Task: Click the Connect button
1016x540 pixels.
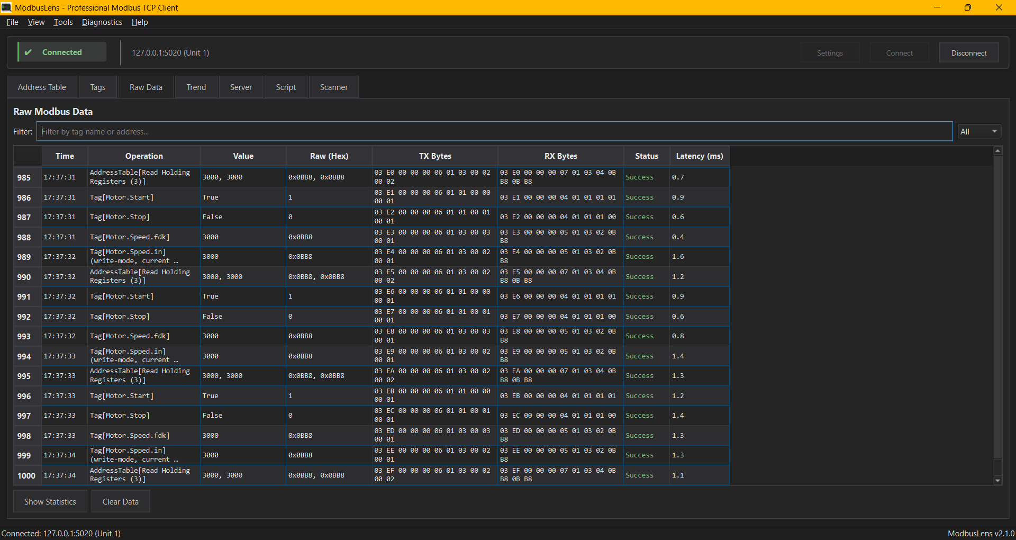Action: click(899, 53)
